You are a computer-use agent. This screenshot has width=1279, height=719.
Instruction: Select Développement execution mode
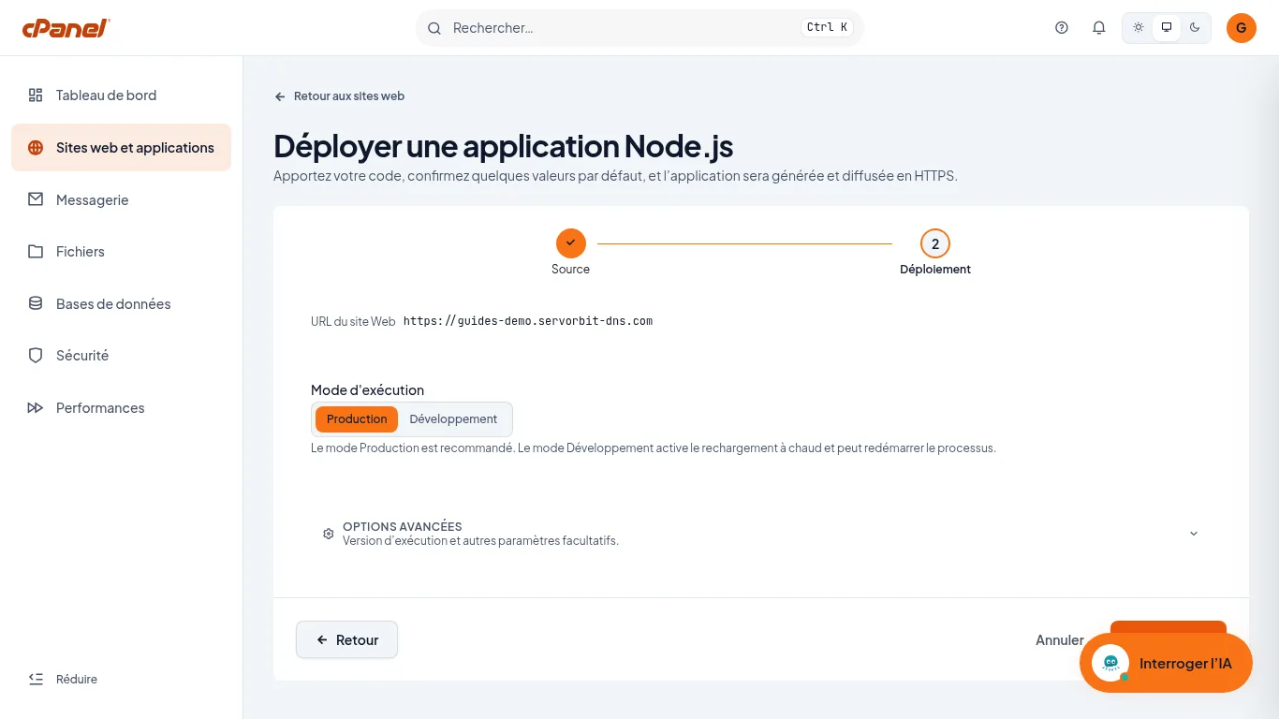click(453, 419)
